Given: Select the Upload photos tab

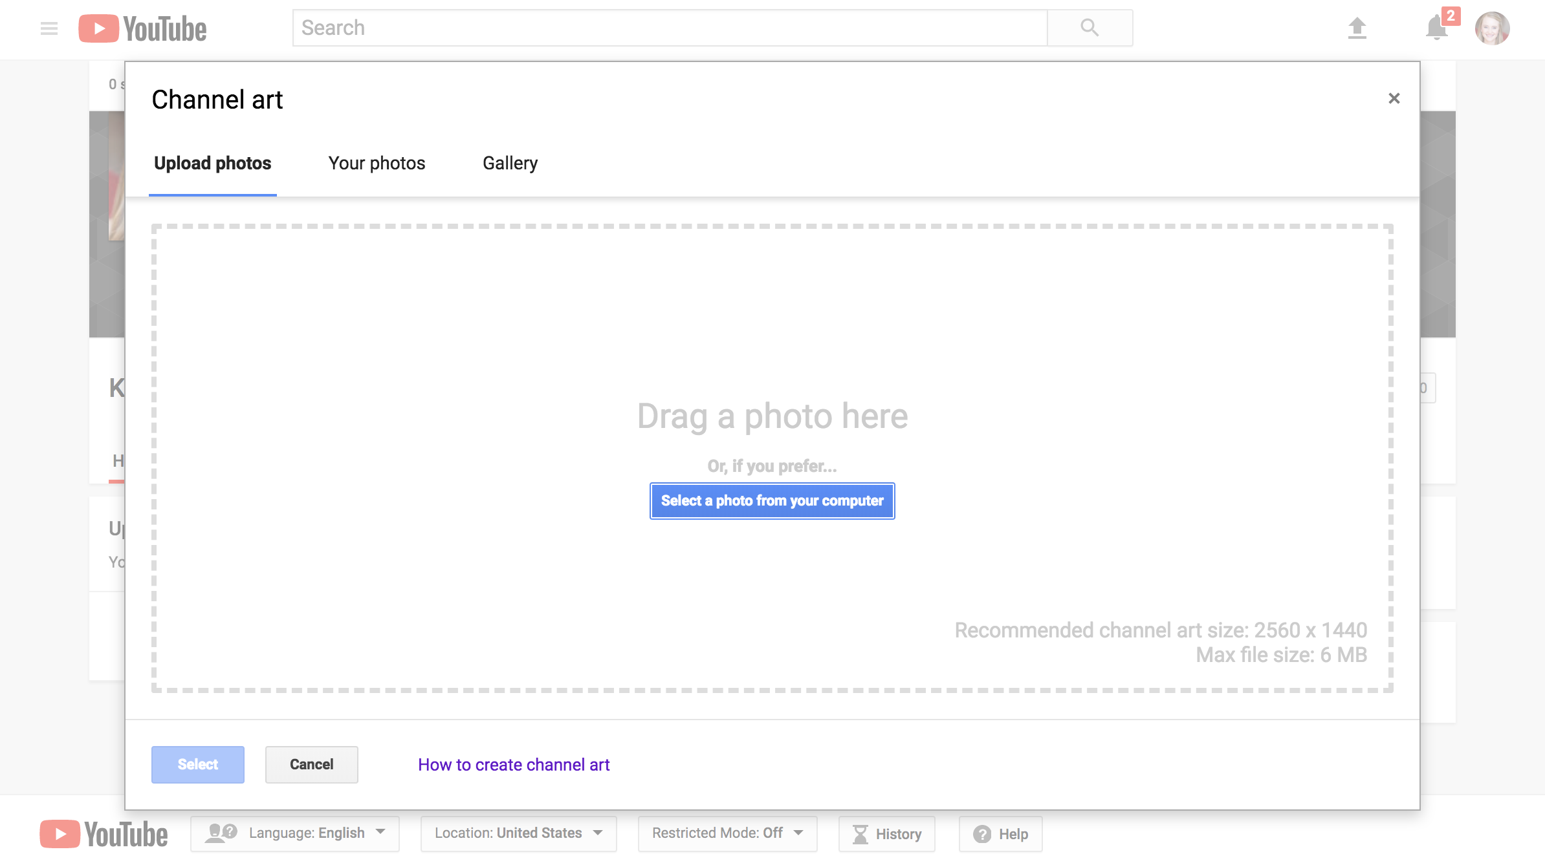Looking at the screenshot, I should 212,164.
